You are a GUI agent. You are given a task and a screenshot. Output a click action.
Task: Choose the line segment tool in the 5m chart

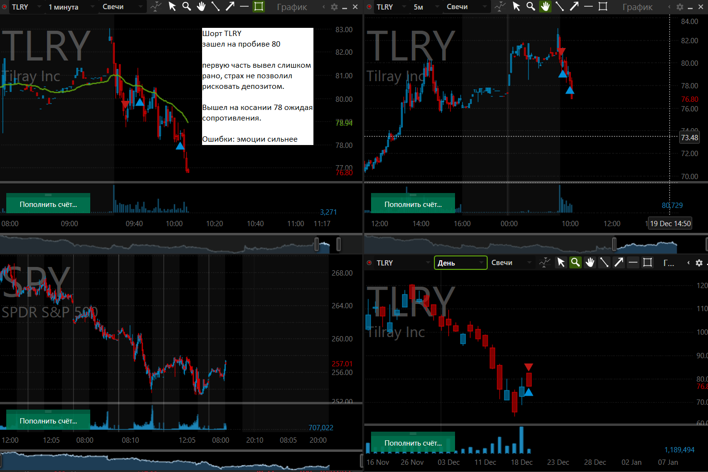coord(560,7)
